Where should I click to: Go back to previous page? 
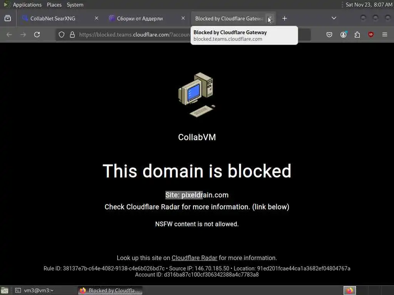(9, 35)
